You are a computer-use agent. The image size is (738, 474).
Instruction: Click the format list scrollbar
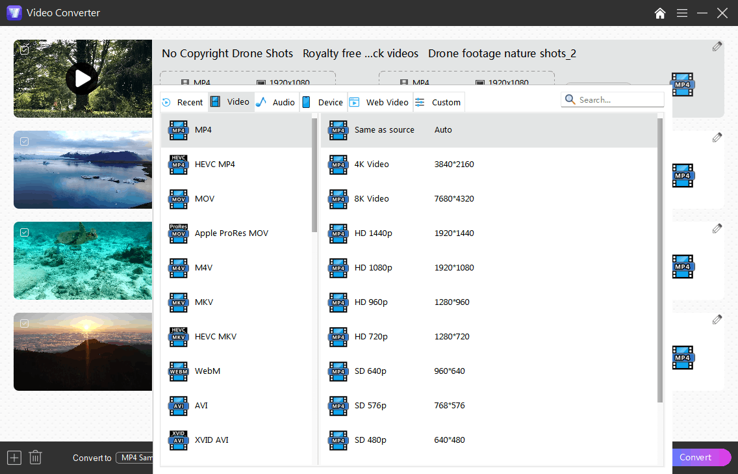[x=314, y=176]
